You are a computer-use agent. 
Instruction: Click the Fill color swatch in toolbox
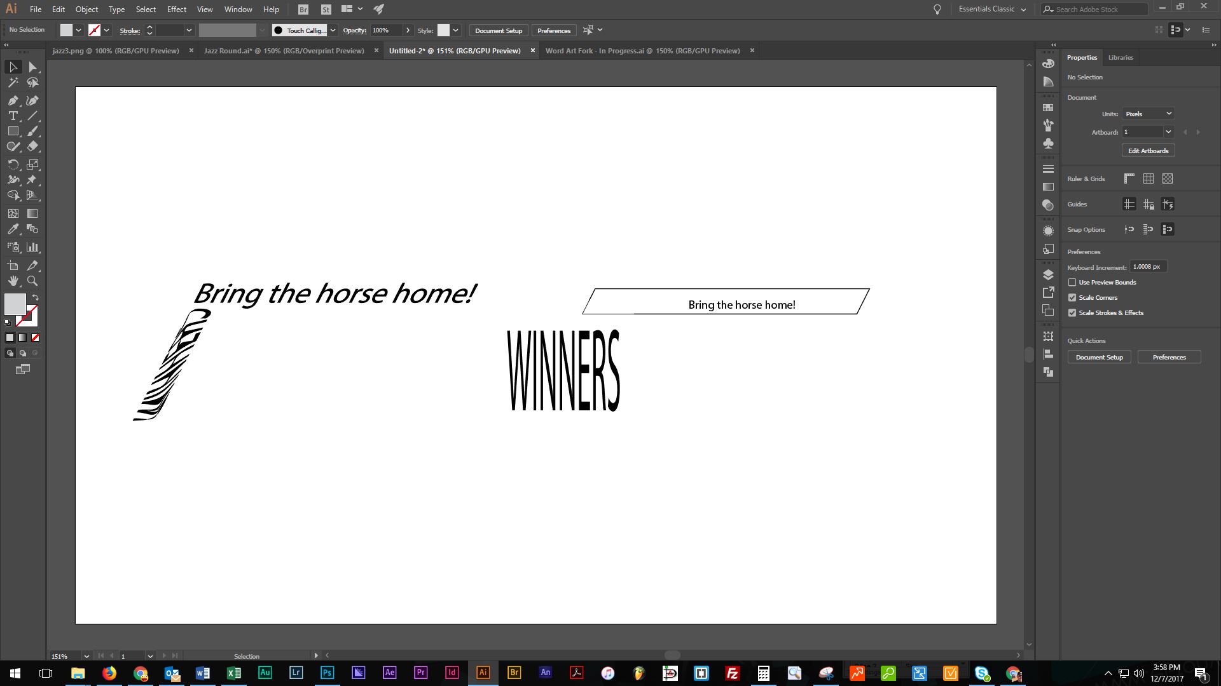click(14, 303)
